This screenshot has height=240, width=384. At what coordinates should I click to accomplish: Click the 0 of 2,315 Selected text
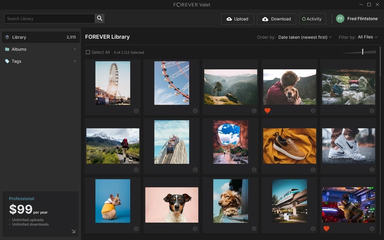coord(129,52)
